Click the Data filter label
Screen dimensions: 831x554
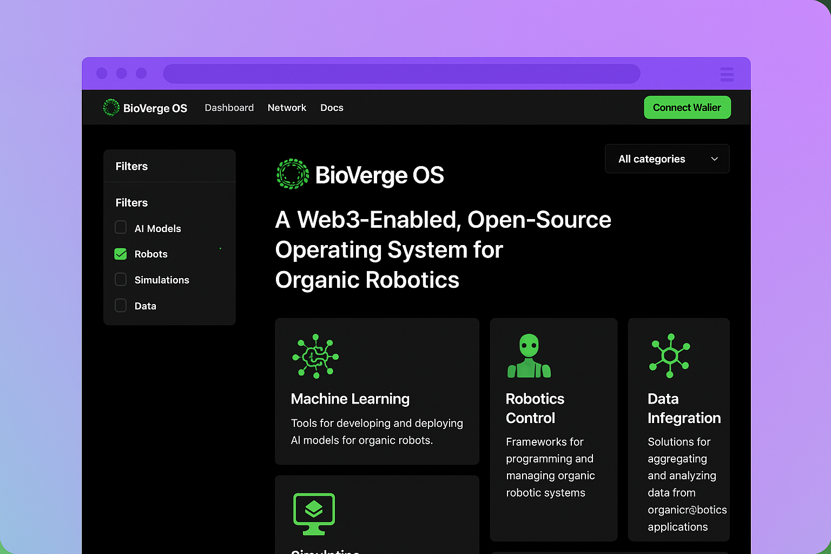[145, 306]
